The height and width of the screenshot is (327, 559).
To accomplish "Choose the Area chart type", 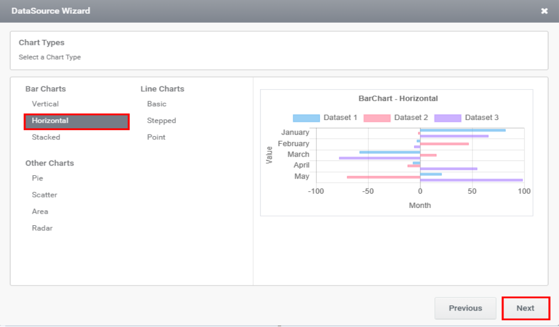I will pos(40,211).
